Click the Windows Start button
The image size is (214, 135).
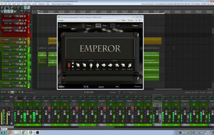tap(3, 132)
